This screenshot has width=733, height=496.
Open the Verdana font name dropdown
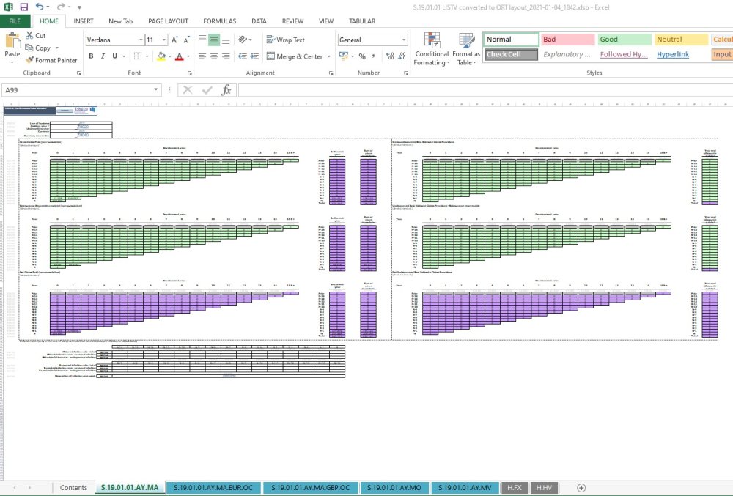(141, 40)
